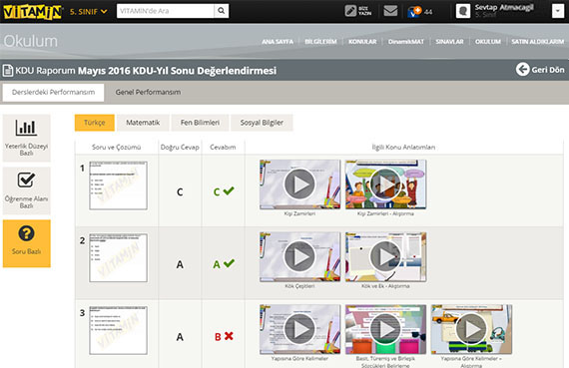Focus the VITAMIN'de Ara search field
This screenshot has height=368, width=569.
[x=166, y=11]
